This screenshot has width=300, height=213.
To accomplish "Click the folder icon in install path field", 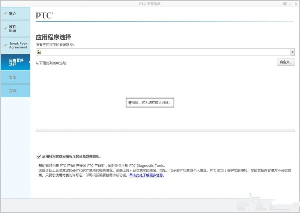I will point(39,52).
